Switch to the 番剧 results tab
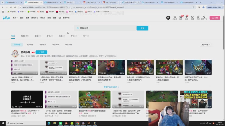The image size is (225, 126). [38, 36]
